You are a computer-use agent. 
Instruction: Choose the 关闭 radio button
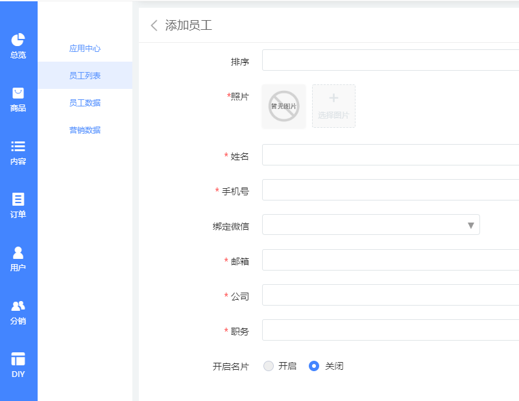314,366
